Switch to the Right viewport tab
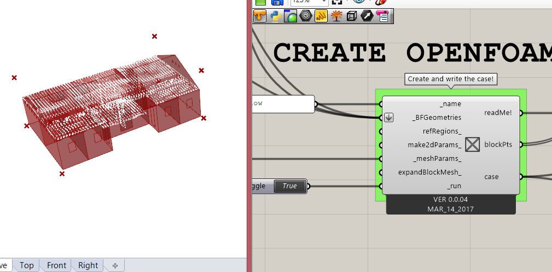 tap(88, 265)
